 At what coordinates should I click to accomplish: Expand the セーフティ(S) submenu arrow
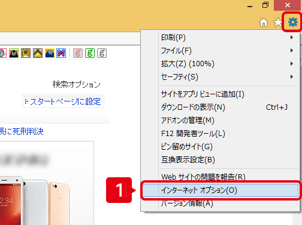[292, 77]
